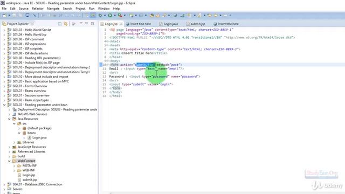
Task: Open the Run icon's dropdown arrow
Action: click(115, 16)
